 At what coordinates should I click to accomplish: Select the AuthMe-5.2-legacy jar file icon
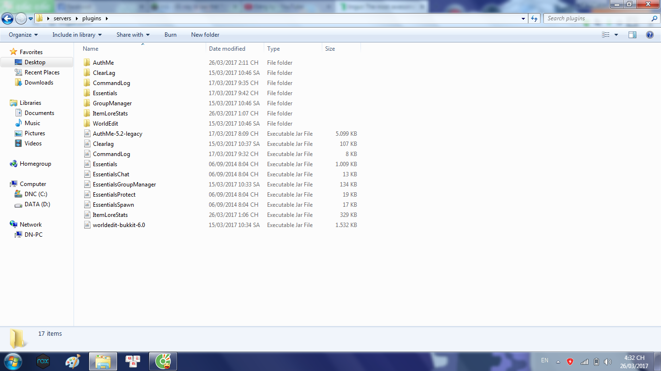[x=87, y=134]
